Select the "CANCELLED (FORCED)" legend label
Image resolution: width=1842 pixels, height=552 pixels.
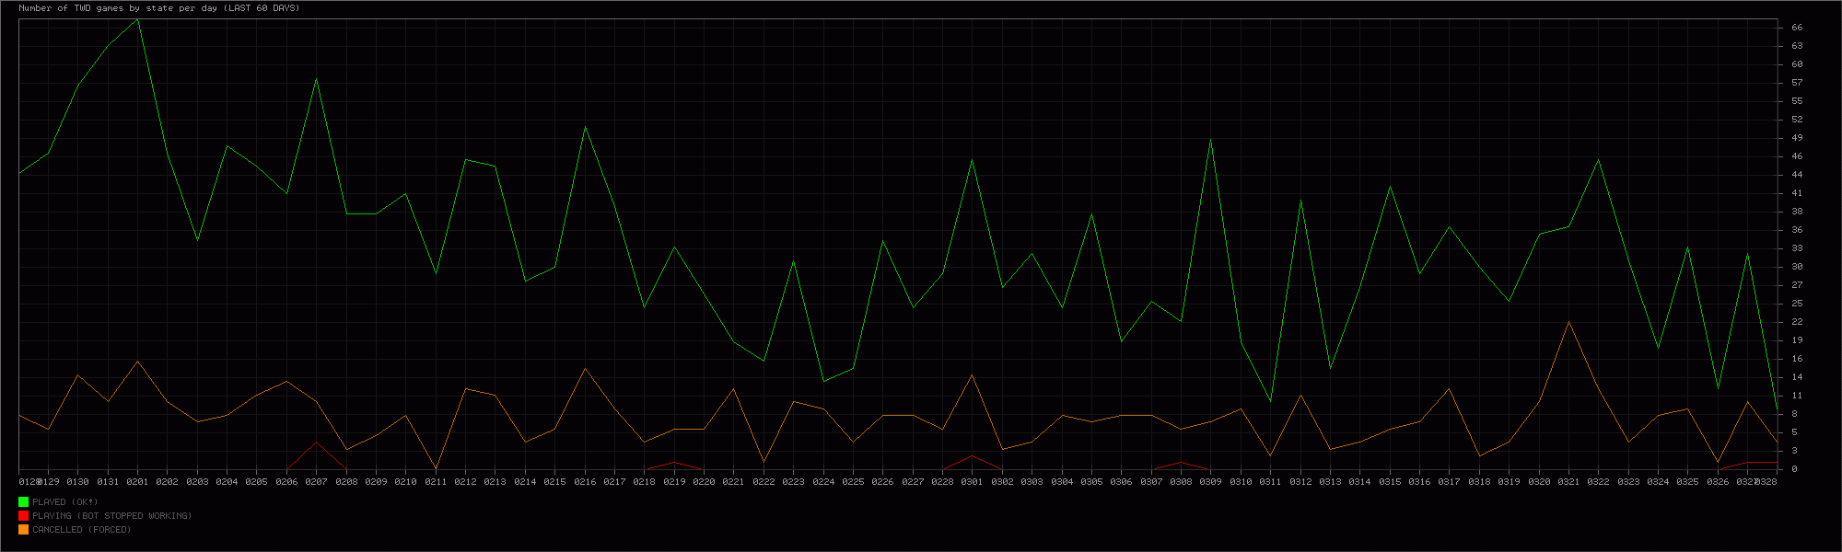coord(81,530)
